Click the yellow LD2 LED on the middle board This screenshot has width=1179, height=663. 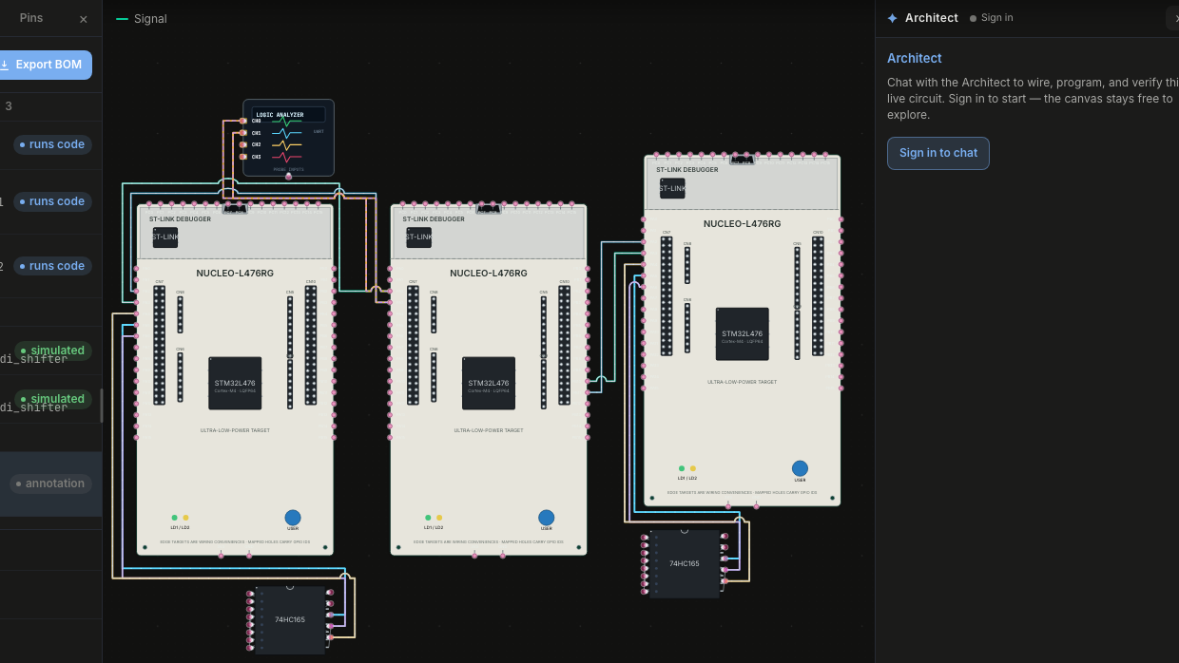439,518
